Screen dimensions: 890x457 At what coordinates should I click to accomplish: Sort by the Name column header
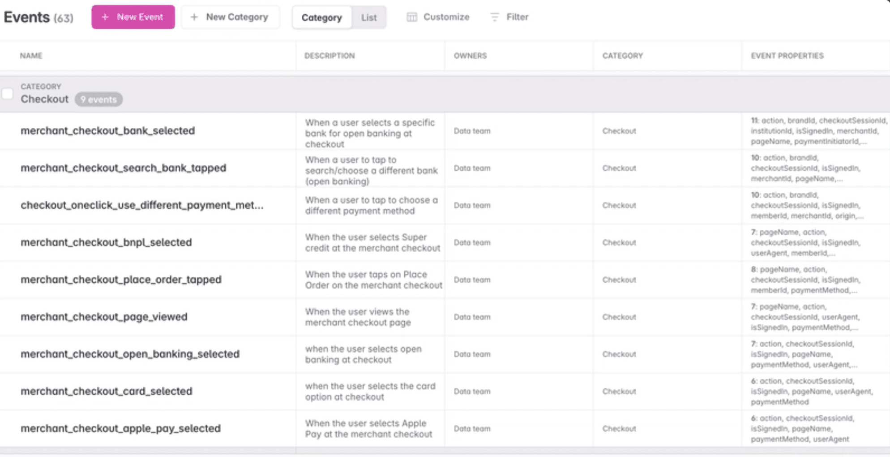click(31, 56)
